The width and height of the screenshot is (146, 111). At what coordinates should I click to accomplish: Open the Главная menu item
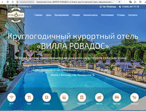[38, 15]
